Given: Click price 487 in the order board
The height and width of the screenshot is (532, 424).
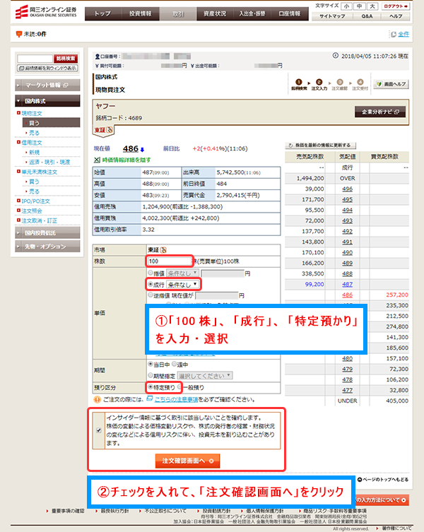Looking at the screenshot, I should pyautogui.click(x=347, y=284).
